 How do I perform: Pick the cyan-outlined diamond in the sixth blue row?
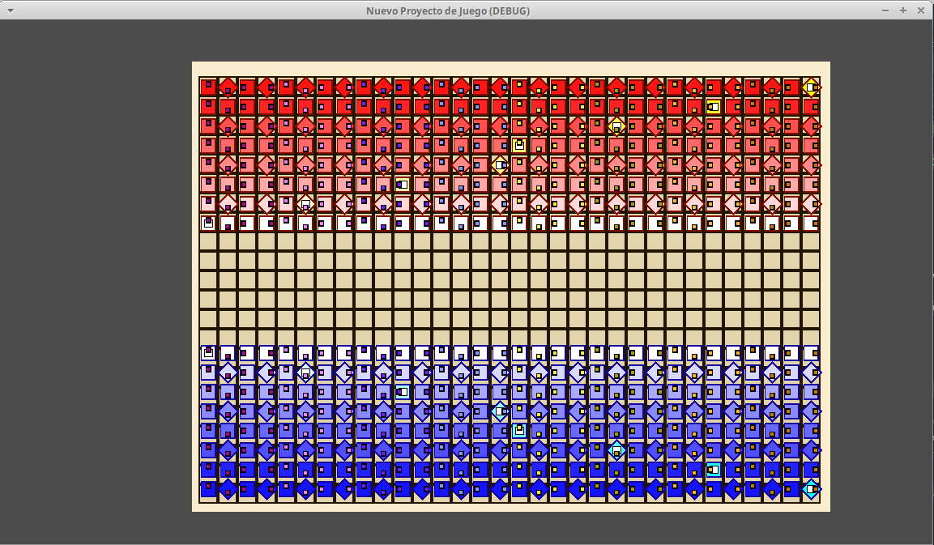[x=616, y=450]
